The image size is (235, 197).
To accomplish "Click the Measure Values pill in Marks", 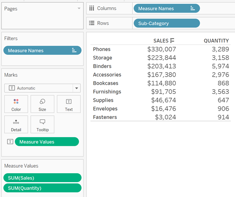I will click(46, 141).
